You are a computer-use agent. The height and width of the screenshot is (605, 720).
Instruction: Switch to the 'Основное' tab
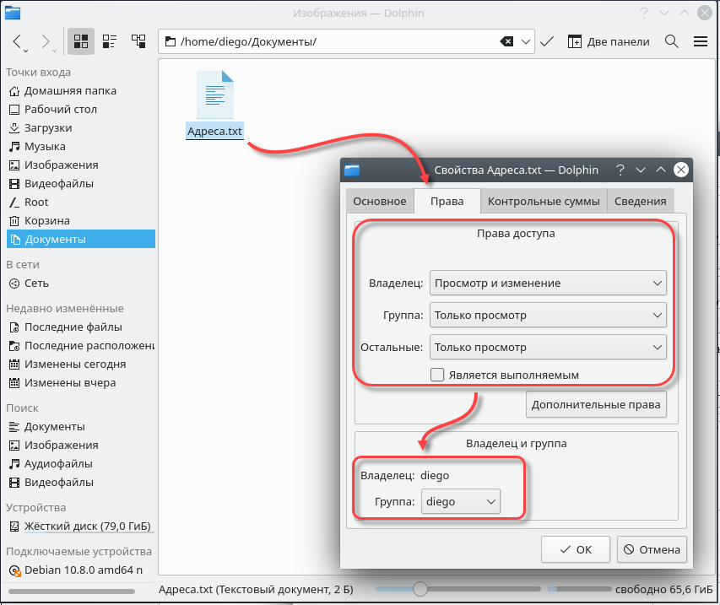[379, 201]
